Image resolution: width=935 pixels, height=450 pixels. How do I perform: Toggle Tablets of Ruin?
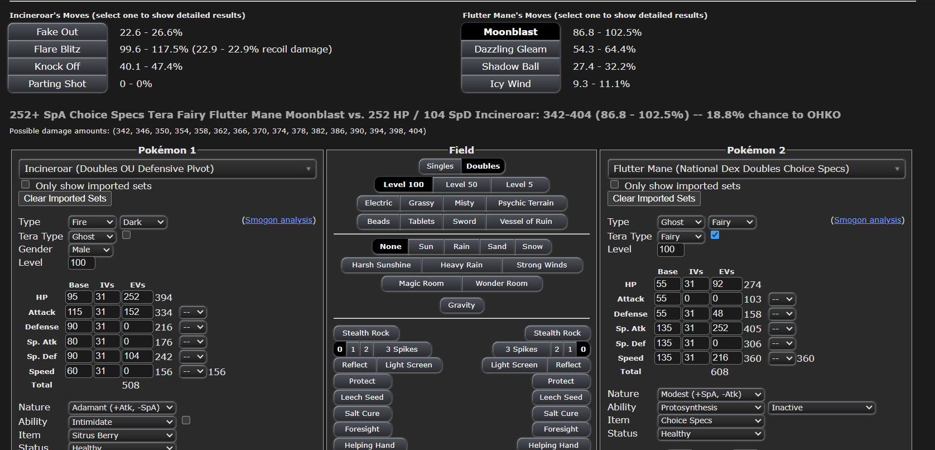coord(421,221)
